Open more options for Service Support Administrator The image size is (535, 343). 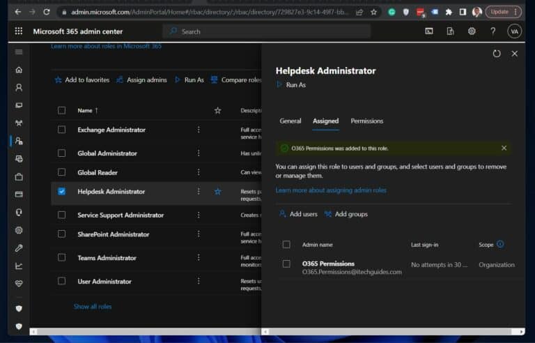tap(199, 215)
